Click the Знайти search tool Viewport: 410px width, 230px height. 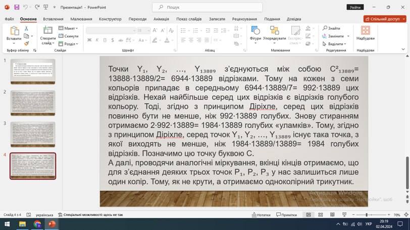click(331, 28)
